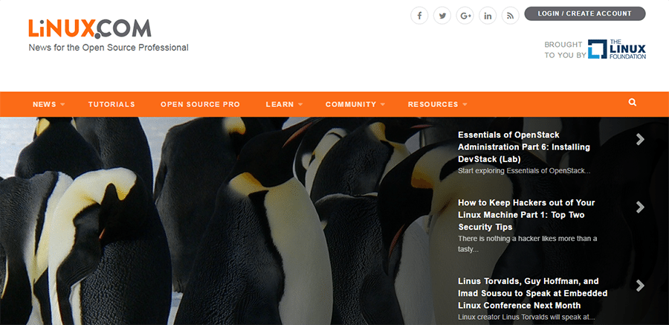Viewport: 669px width, 325px height.
Task: Open The Linux Foundation logo
Action: pos(616,50)
